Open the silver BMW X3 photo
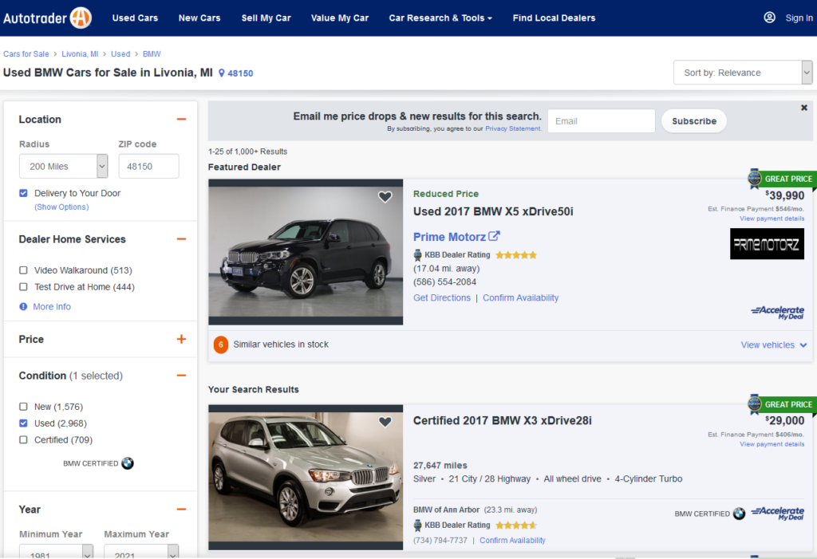This screenshot has width=817, height=559. point(306,477)
